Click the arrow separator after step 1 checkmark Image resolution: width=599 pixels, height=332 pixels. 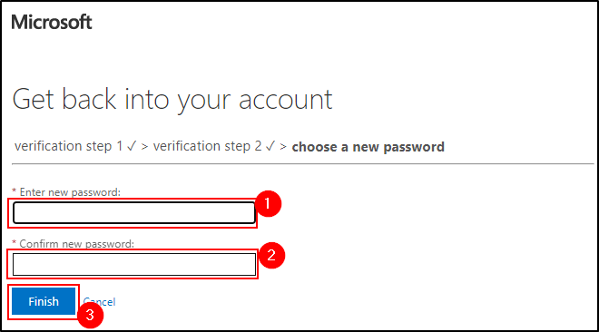144,147
